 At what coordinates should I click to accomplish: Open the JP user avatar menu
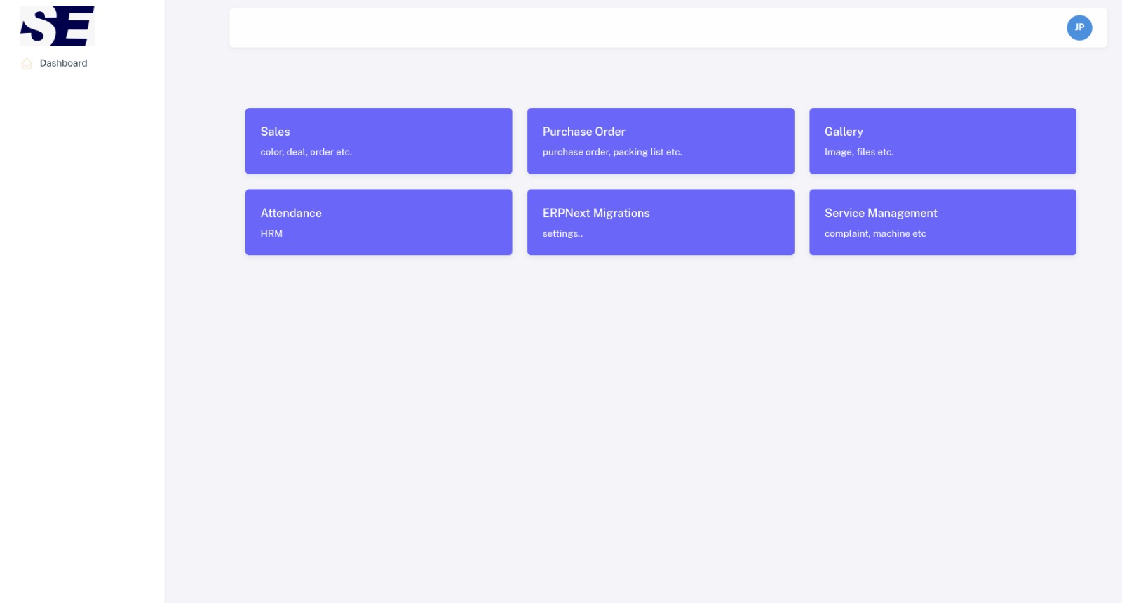click(1079, 28)
